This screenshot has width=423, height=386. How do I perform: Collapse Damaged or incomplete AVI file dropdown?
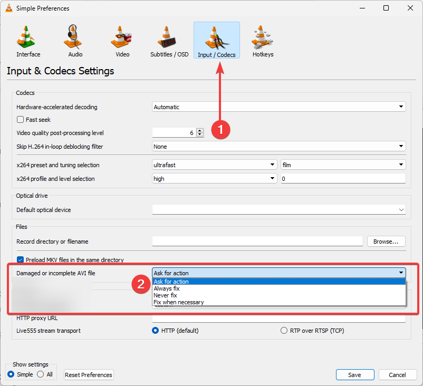pyautogui.click(x=278, y=273)
